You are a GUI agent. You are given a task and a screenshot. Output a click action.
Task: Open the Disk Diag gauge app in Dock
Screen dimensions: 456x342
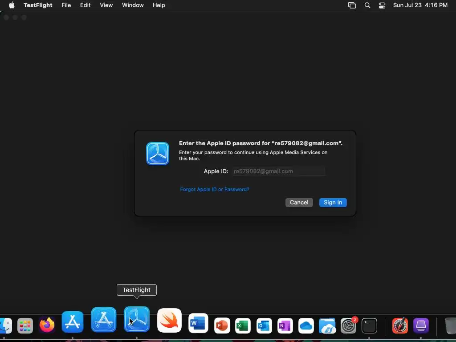[x=400, y=326]
